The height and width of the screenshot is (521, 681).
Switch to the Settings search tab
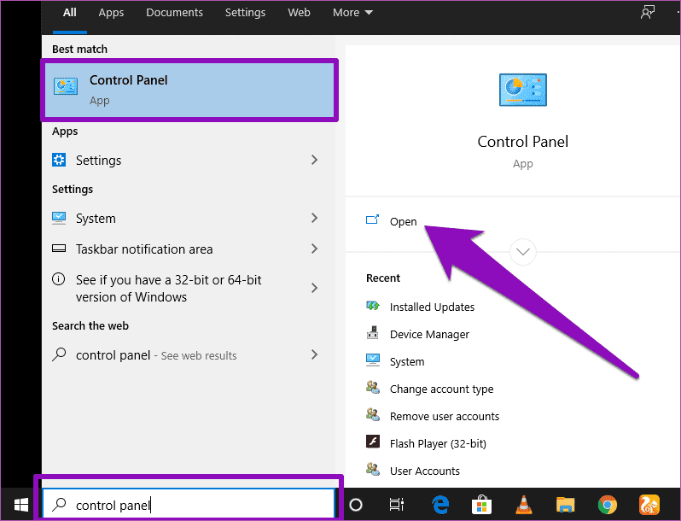click(x=246, y=13)
